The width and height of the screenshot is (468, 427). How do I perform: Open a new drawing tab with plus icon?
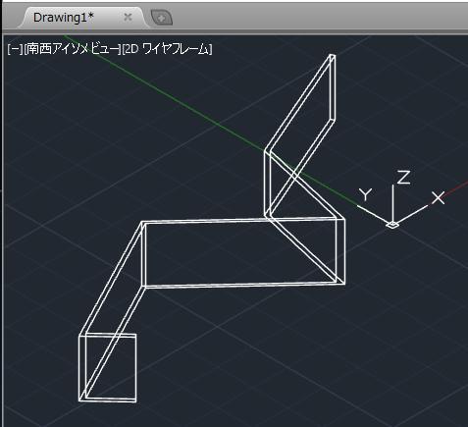point(162,18)
